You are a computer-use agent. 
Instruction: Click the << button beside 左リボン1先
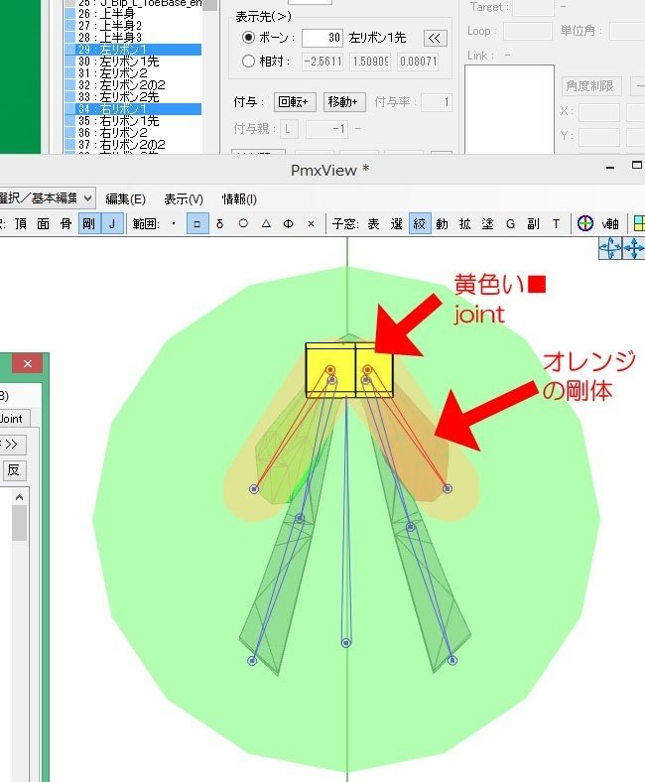[x=435, y=38]
